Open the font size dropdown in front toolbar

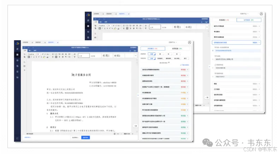(39, 54)
